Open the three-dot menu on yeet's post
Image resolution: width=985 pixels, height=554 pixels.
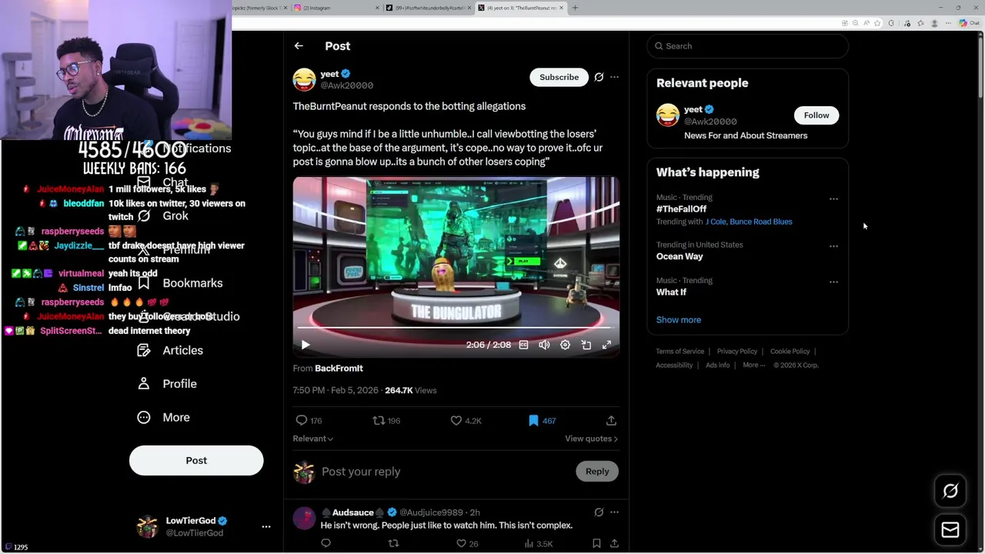(614, 77)
